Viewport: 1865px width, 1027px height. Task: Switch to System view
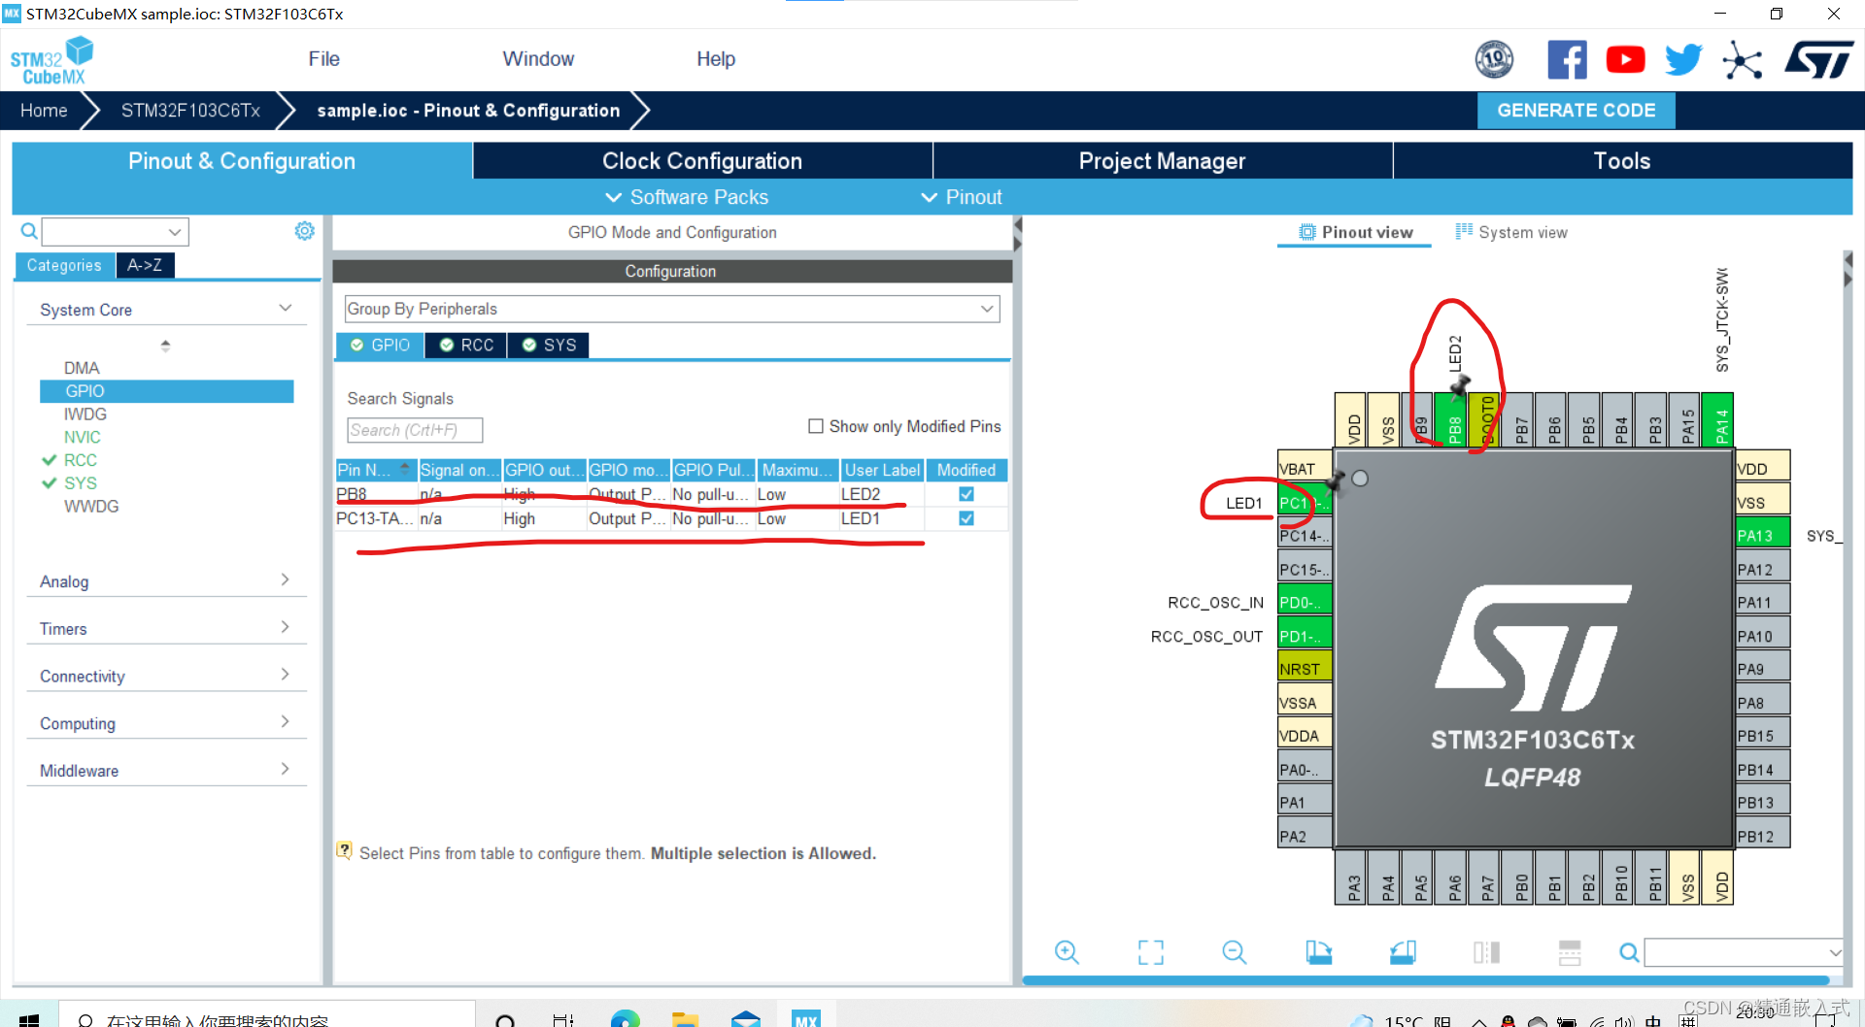pyautogui.click(x=1511, y=232)
